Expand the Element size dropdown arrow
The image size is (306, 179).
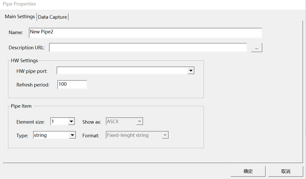pyautogui.click(x=71, y=122)
